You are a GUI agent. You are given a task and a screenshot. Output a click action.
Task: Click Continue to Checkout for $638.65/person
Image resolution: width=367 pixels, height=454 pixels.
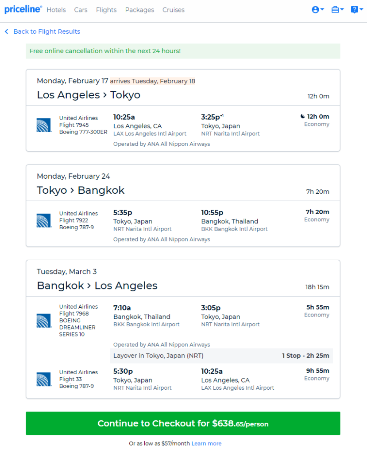point(183,423)
